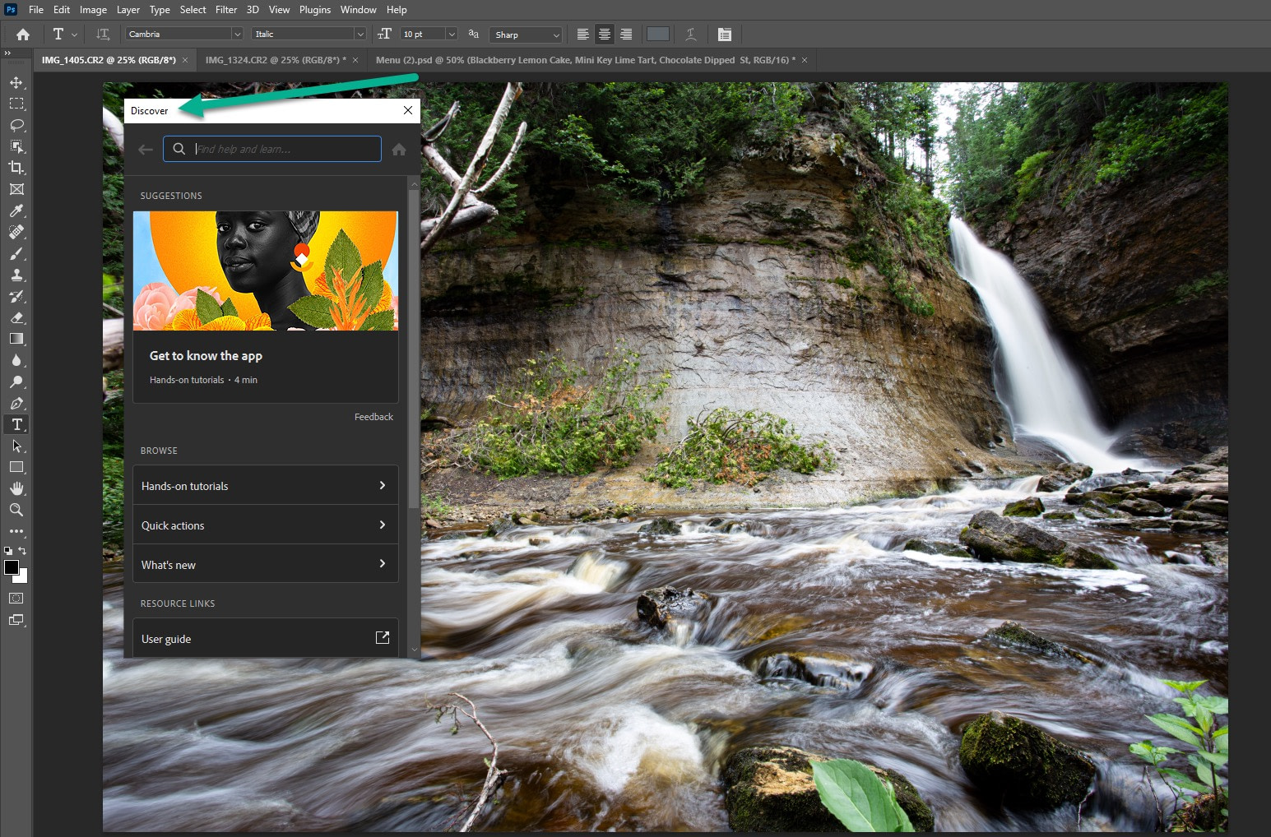
Task: Select the Brush tool
Action: [x=16, y=253]
